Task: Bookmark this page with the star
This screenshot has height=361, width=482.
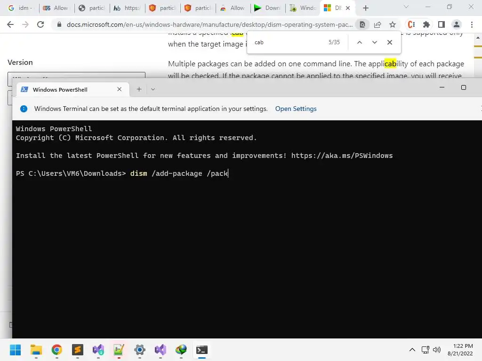Action: click(x=393, y=24)
